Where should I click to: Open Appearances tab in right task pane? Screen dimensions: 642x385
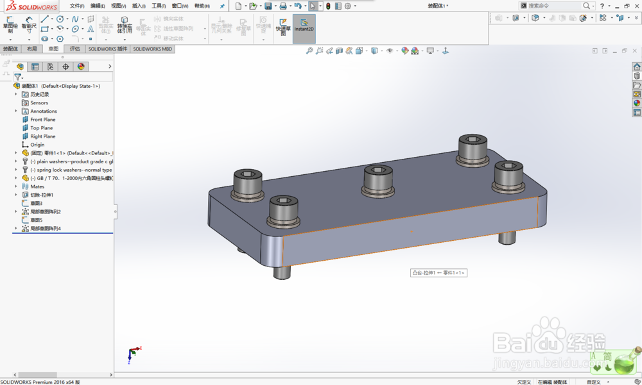[637, 103]
